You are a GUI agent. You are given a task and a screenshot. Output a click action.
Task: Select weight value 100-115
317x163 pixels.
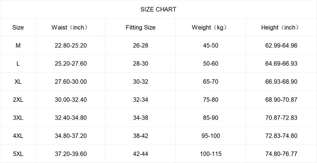[210, 154]
